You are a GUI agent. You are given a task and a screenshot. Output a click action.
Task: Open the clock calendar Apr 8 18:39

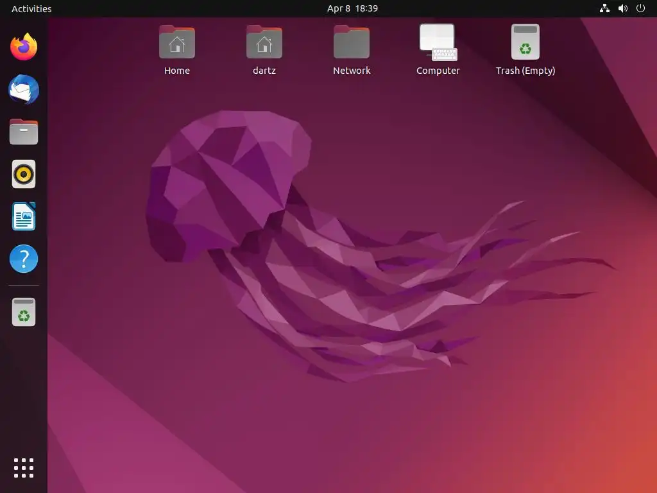pos(352,8)
